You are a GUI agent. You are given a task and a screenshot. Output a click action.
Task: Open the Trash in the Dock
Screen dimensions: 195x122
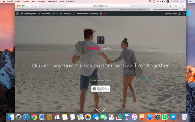pyautogui.click(x=184, y=117)
